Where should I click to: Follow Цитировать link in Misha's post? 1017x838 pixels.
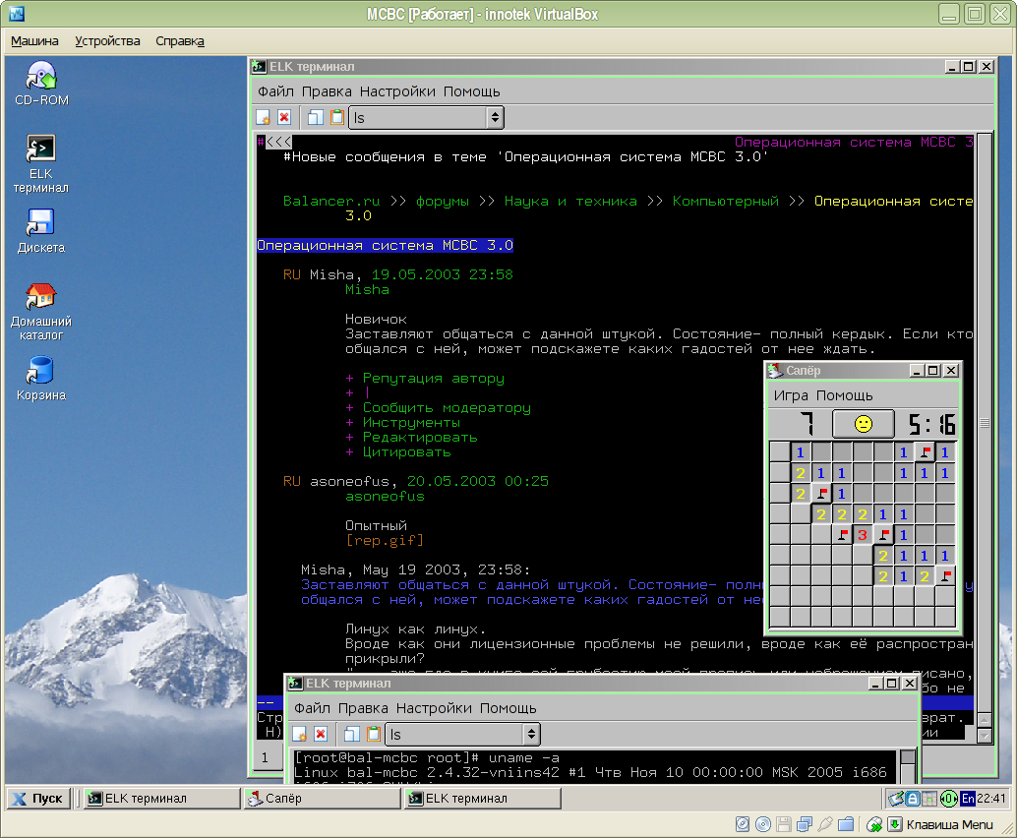tap(406, 452)
